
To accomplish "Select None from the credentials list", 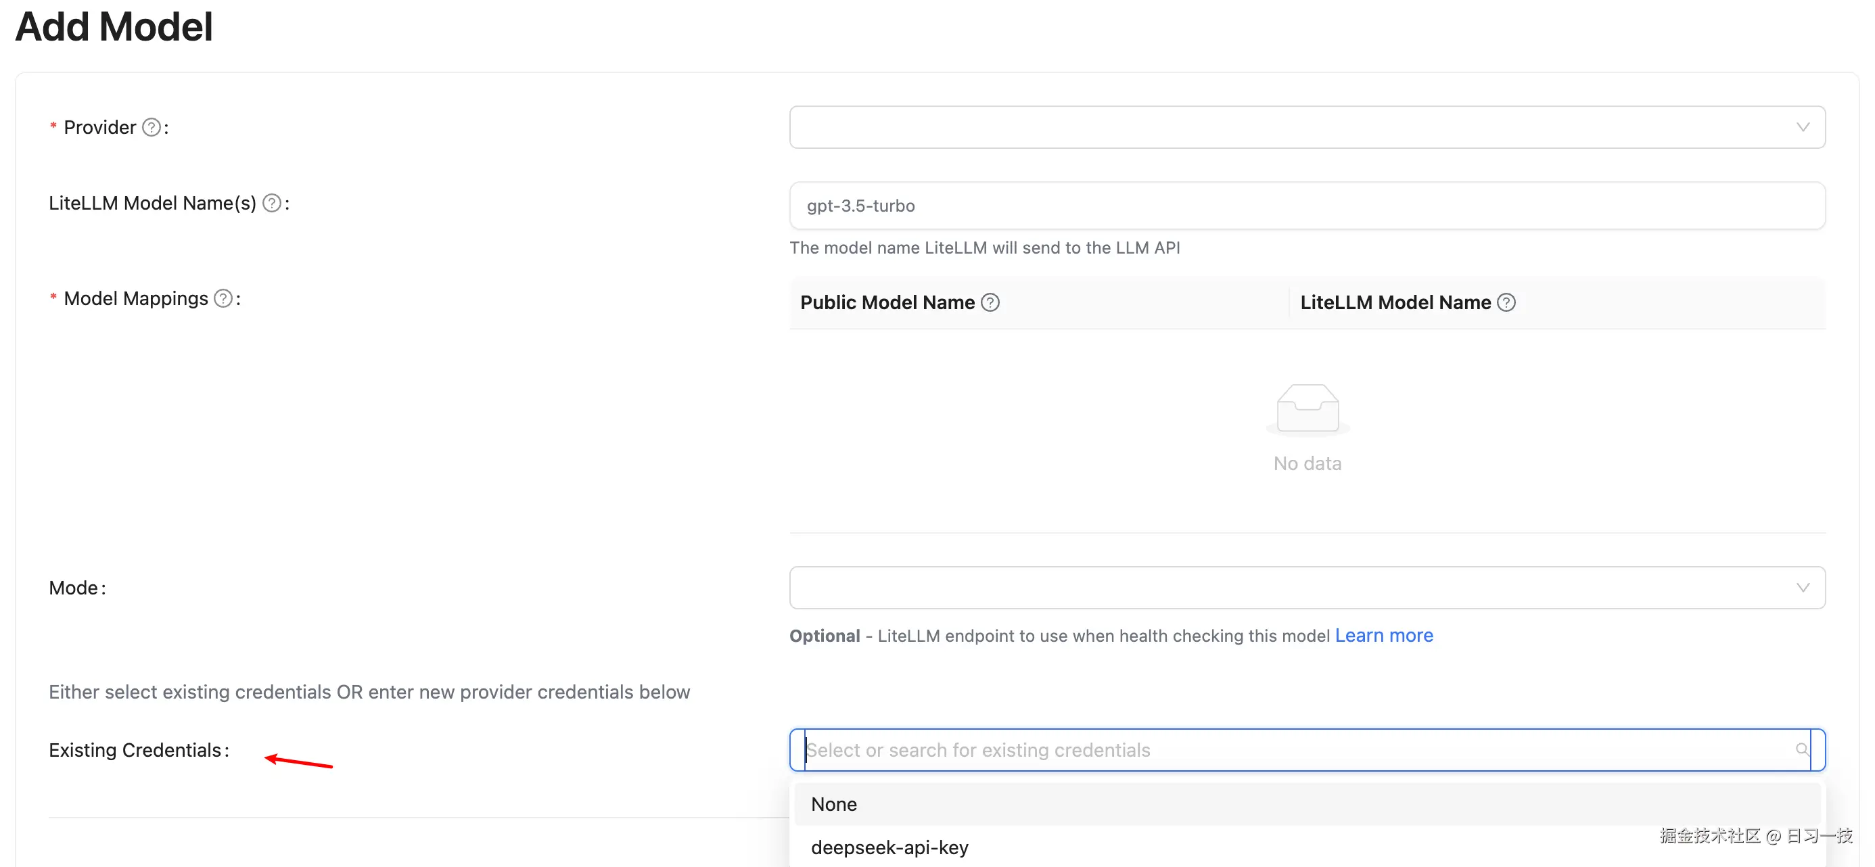I will click(833, 803).
